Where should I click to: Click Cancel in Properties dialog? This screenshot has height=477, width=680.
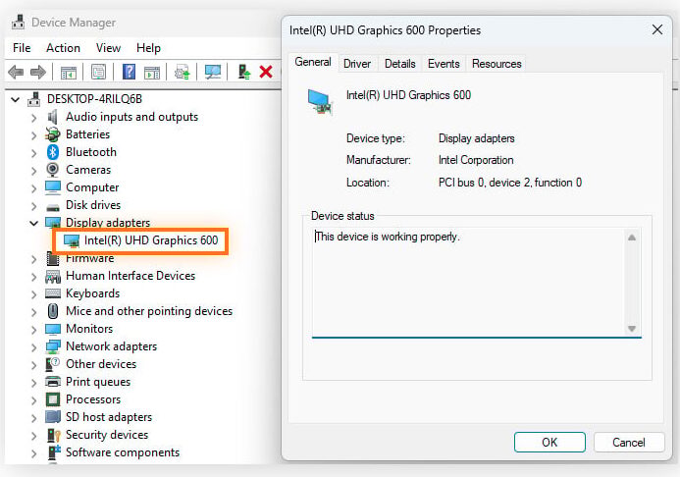point(628,443)
